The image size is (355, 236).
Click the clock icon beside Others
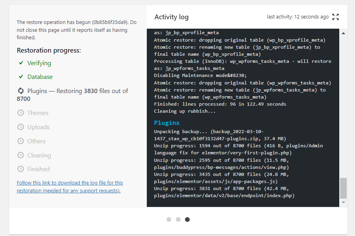pos(20,141)
